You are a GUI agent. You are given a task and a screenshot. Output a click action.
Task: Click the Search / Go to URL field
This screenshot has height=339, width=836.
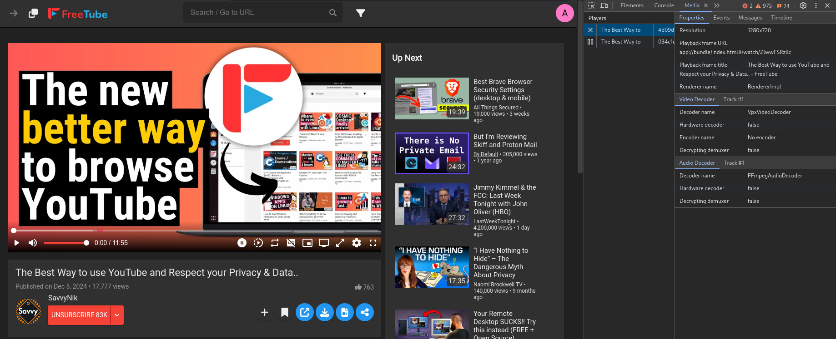[x=257, y=13]
